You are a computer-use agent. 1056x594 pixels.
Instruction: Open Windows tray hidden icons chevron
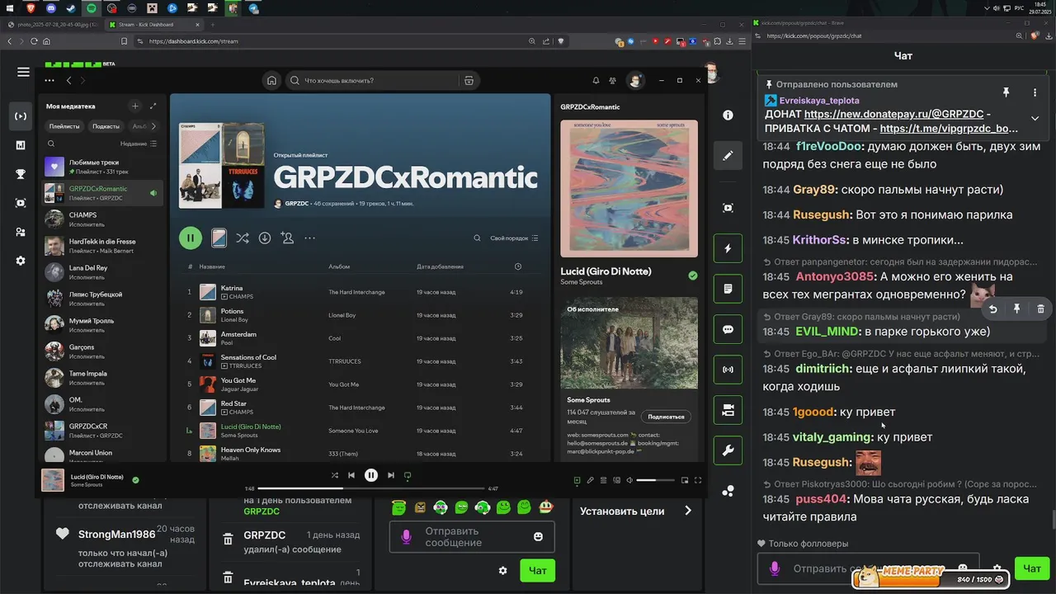click(987, 8)
